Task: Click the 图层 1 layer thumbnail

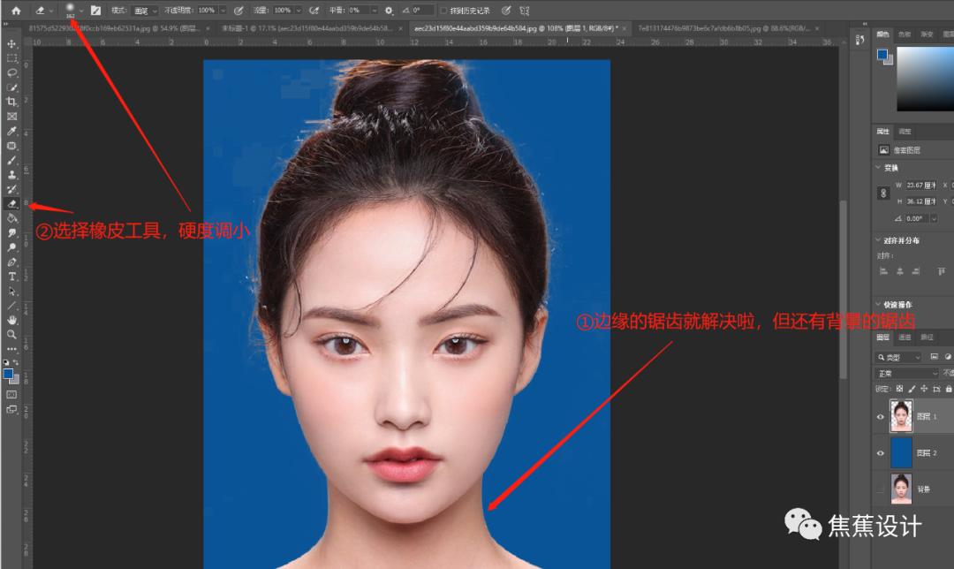Action: [900, 415]
